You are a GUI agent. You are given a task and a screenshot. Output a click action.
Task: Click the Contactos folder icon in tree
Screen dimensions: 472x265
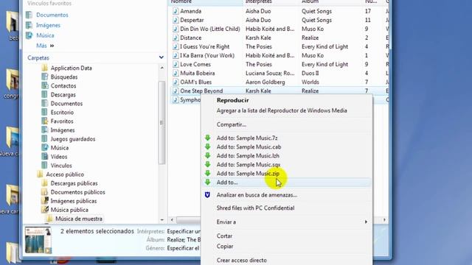44,85
